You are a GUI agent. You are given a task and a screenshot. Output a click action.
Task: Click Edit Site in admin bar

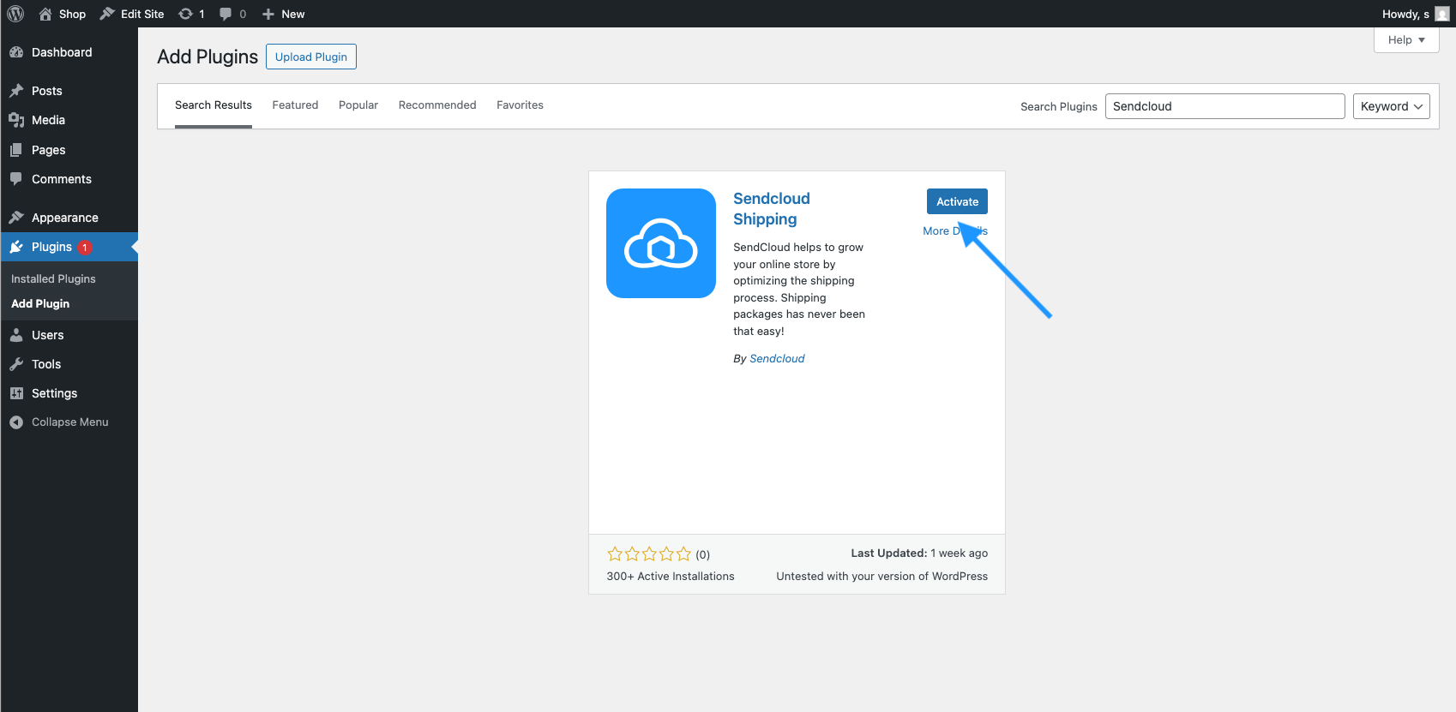(142, 14)
